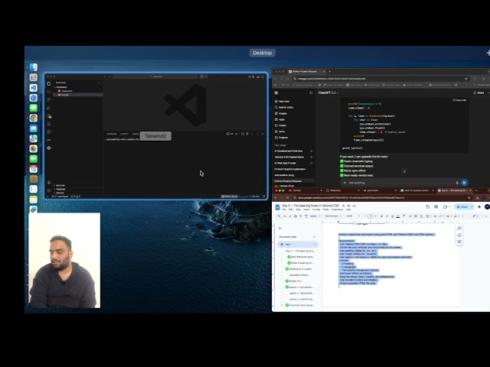This screenshot has width=490, height=367.
Task: Click the back arrow in Document tabs panel
Action: coord(279,228)
